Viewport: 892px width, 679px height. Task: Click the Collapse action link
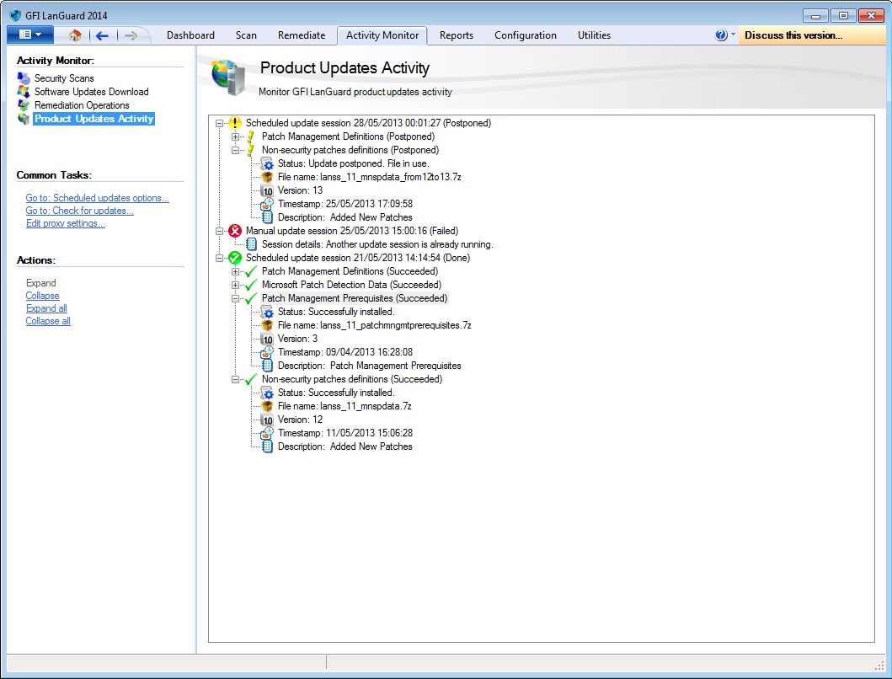pyautogui.click(x=43, y=296)
